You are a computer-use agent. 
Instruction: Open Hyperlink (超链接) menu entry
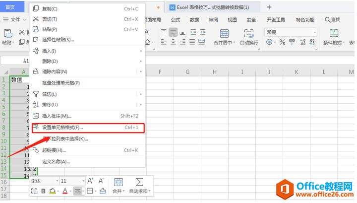pos(87,150)
